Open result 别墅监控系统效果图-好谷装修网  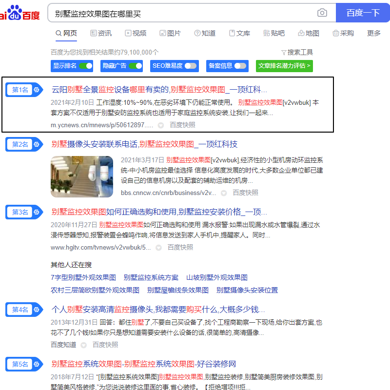coord(143,364)
